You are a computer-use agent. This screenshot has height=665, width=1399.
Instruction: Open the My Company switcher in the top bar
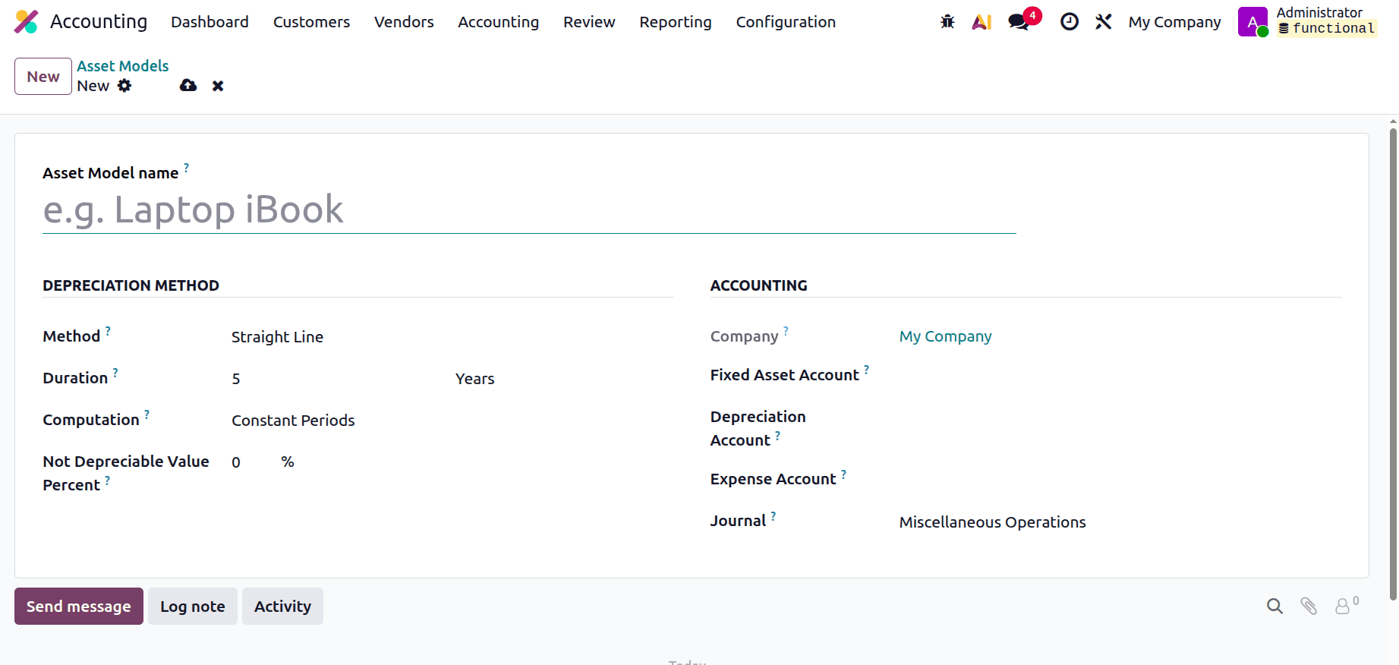click(1174, 22)
